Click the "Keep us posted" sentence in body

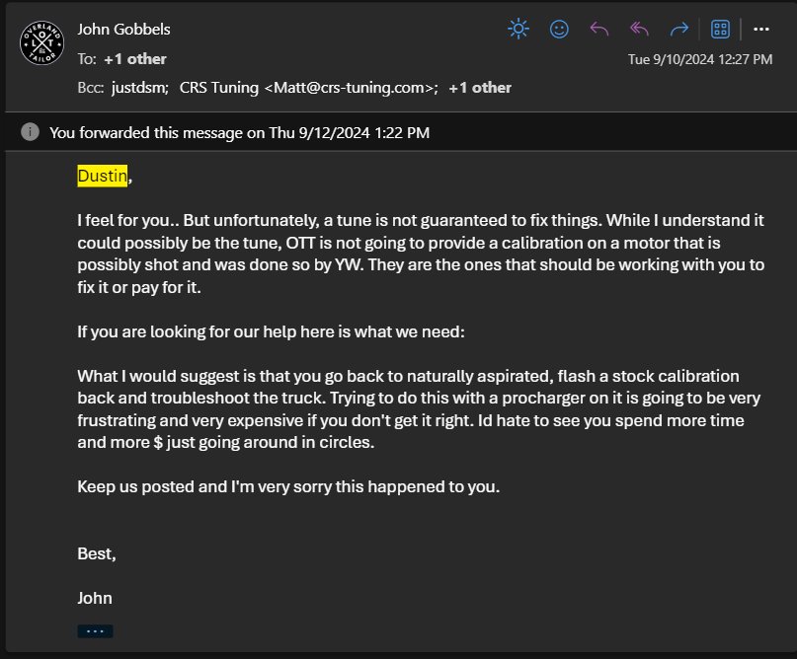(x=288, y=486)
